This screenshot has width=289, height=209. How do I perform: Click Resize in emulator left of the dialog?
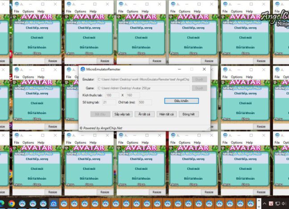(x=53, y=127)
